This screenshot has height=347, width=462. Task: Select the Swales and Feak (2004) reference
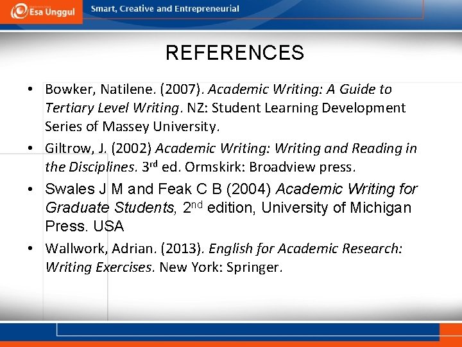click(231, 207)
